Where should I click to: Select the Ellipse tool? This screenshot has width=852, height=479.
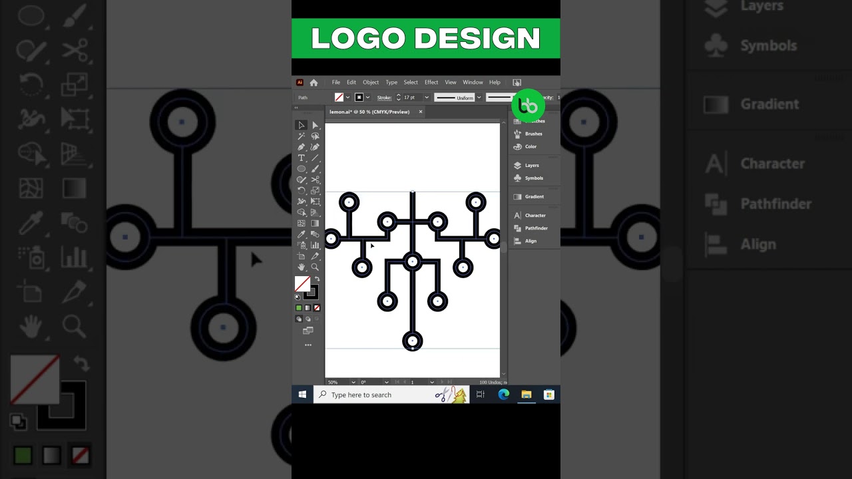click(301, 168)
